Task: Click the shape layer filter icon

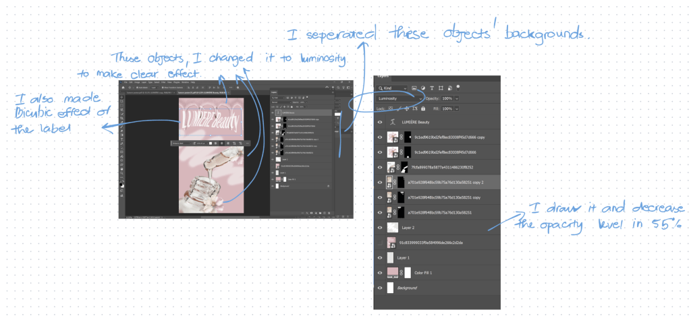Action: point(441,88)
